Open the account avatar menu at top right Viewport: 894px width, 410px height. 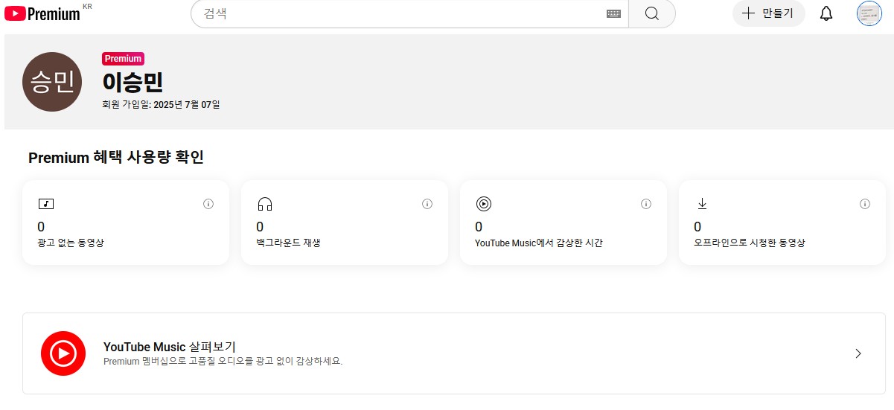(x=869, y=13)
